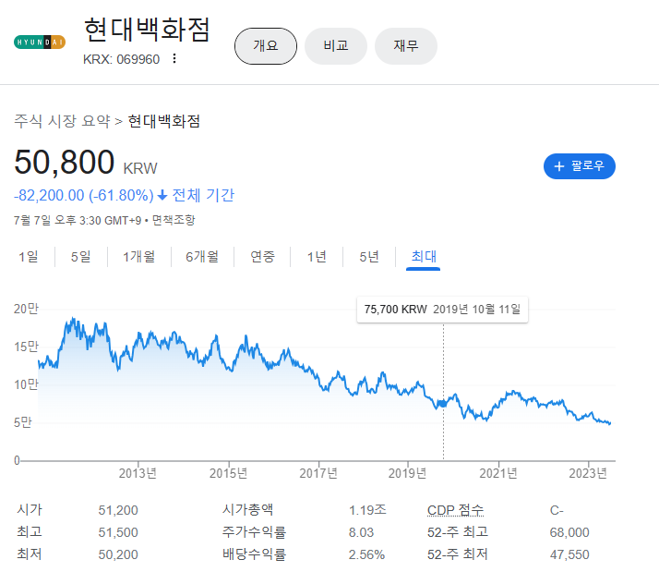
Task: Click the 배당수익률 value 2.56%
Action: click(x=366, y=554)
